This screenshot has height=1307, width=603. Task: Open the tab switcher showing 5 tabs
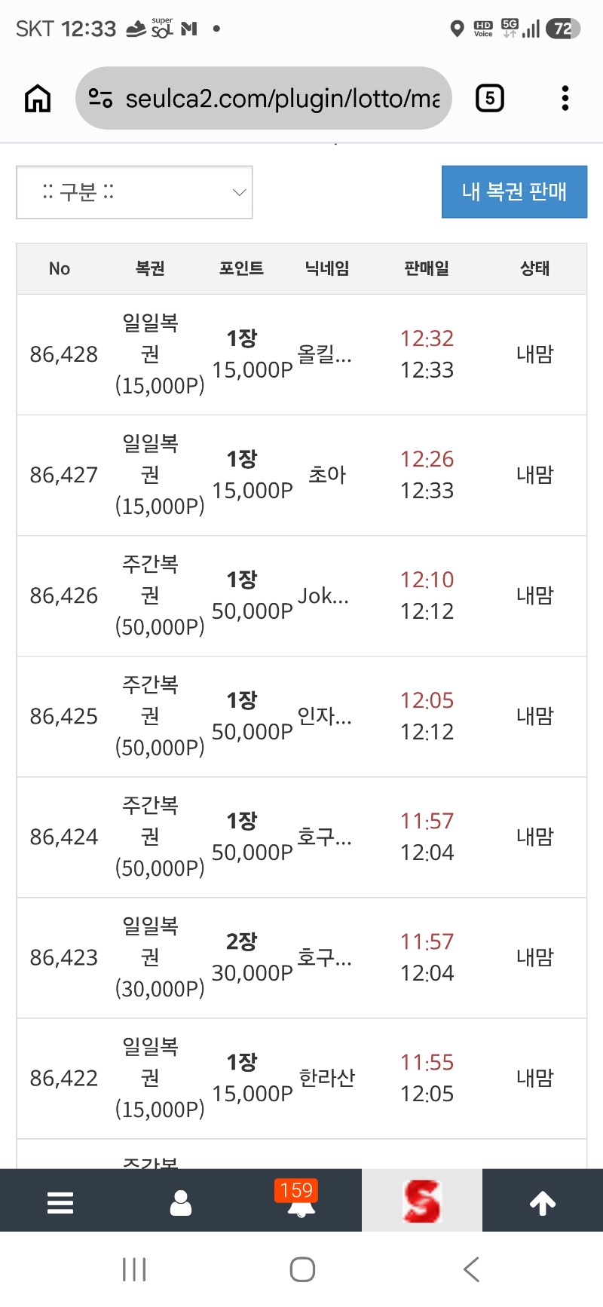click(490, 99)
